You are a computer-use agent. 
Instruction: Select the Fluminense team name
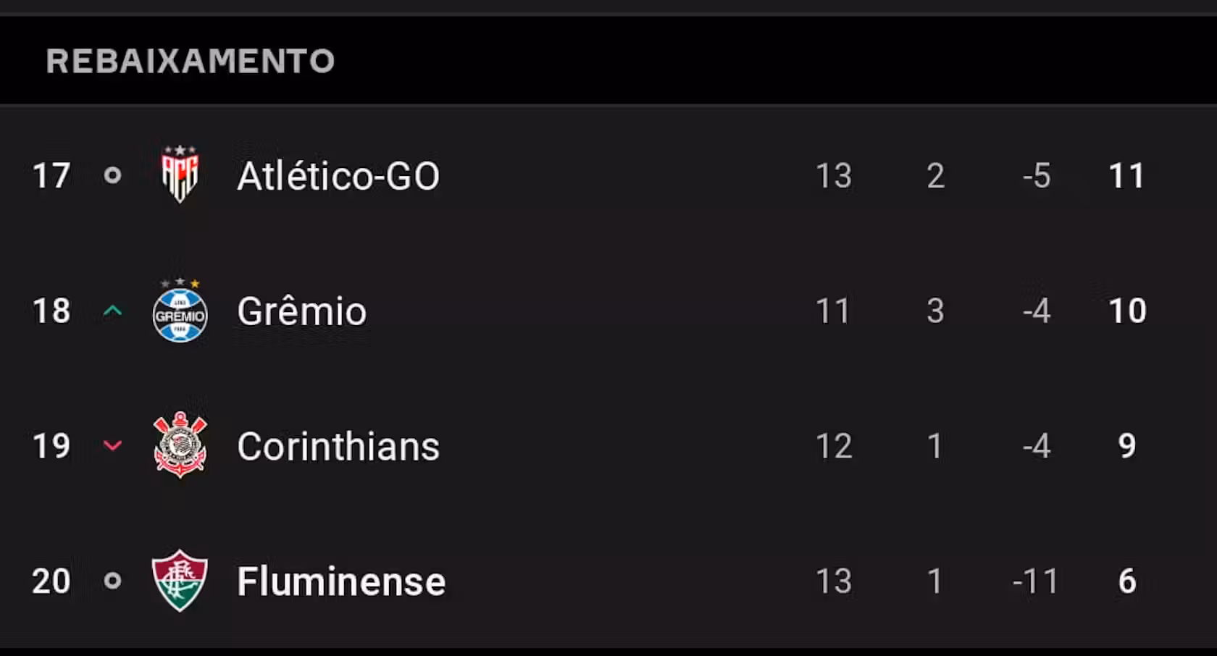pyautogui.click(x=341, y=581)
